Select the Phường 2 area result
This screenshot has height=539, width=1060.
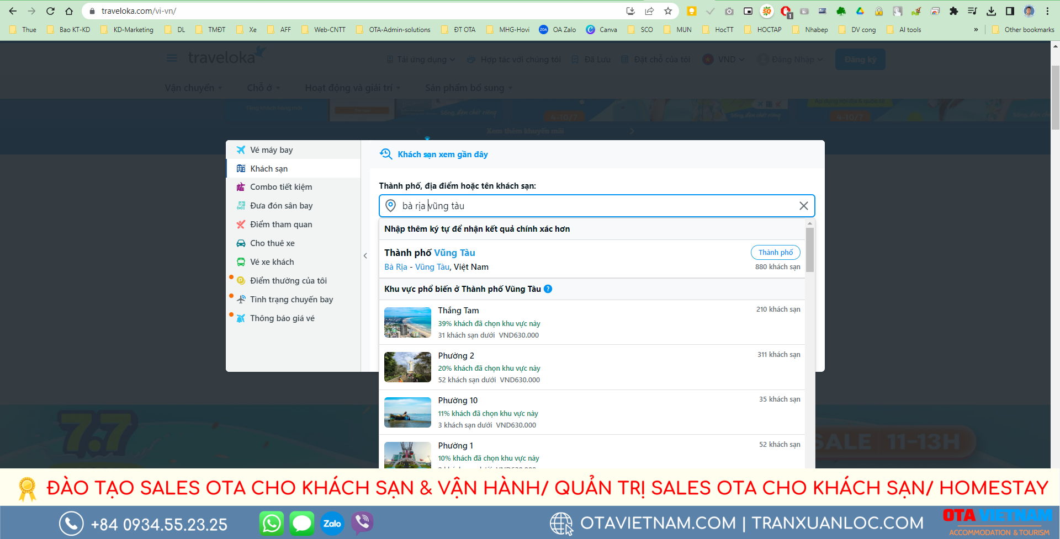click(592, 367)
